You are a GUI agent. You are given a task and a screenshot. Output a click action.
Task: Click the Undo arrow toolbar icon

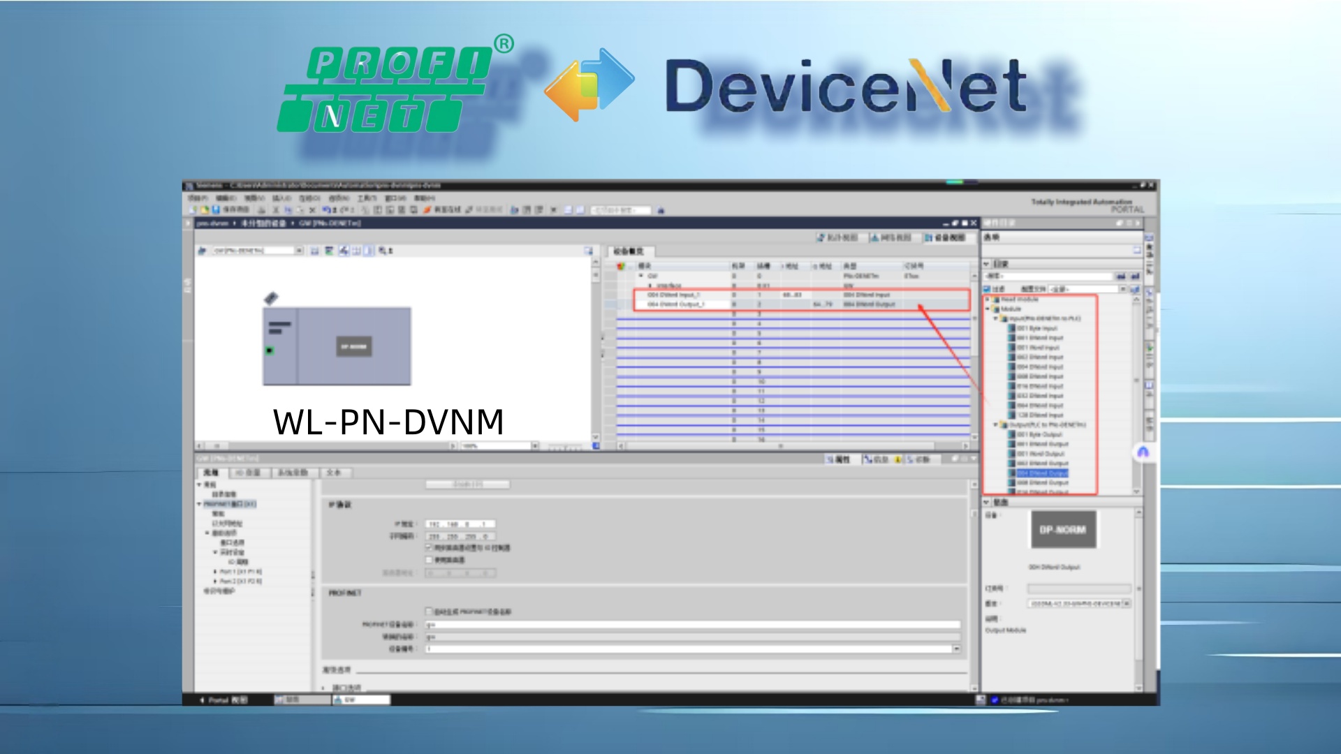[326, 209]
